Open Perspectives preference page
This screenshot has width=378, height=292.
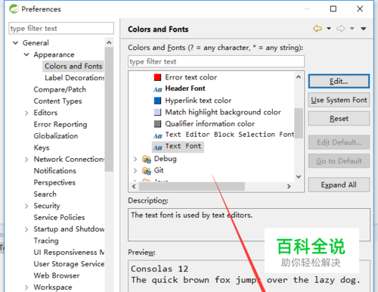click(54, 182)
